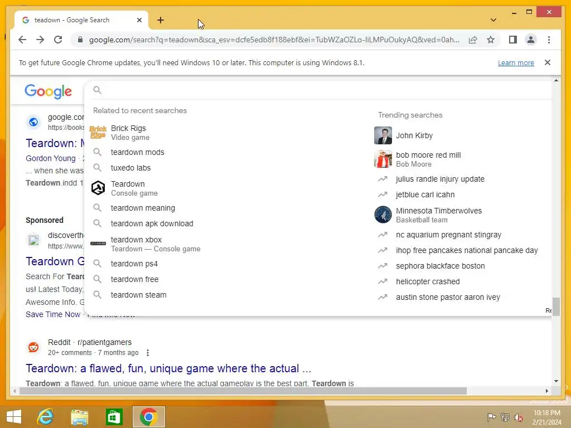This screenshot has height=428, width=571.
Task: Click the horizontal scrollbar thumb
Action: (x=243, y=391)
